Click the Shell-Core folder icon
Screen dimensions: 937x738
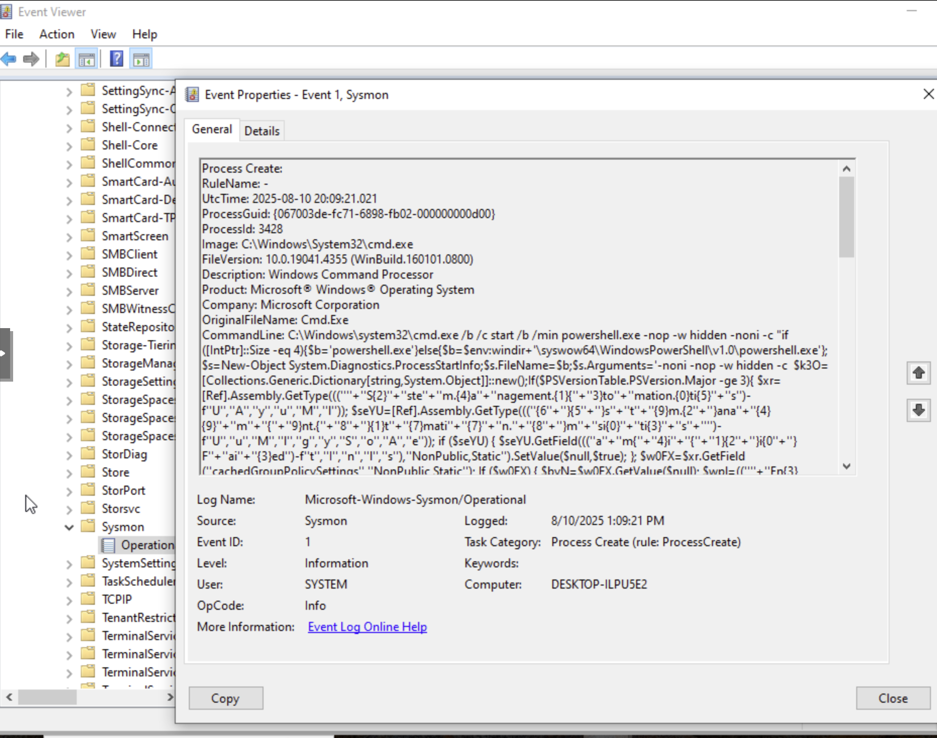tap(88, 144)
